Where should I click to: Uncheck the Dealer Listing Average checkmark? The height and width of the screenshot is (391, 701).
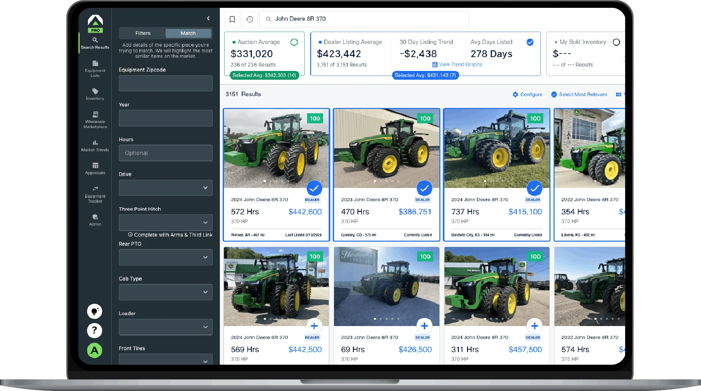click(x=530, y=42)
